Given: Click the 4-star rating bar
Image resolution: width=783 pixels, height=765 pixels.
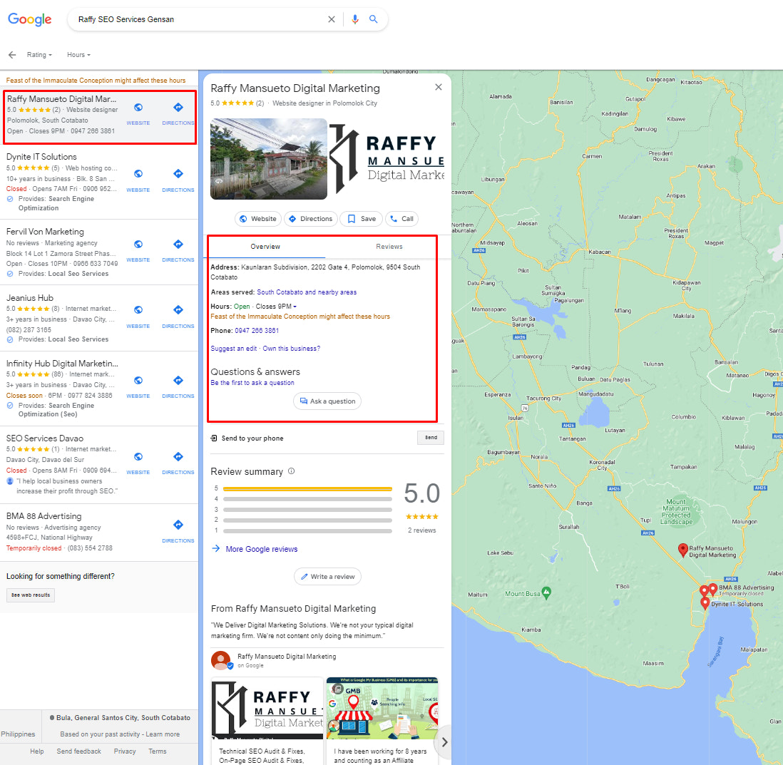Looking at the screenshot, I should pyautogui.click(x=307, y=499).
